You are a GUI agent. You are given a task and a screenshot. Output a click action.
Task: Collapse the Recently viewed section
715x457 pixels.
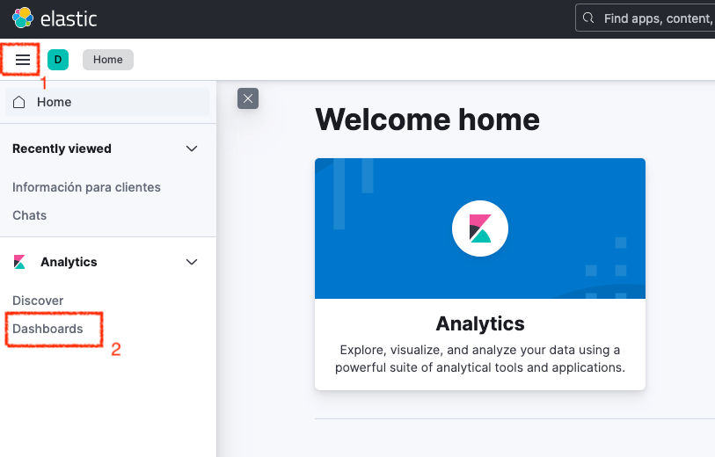[192, 149]
